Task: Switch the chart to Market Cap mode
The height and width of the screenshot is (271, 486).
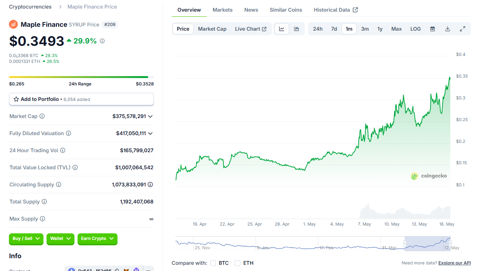Action: (x=212, y=29)
